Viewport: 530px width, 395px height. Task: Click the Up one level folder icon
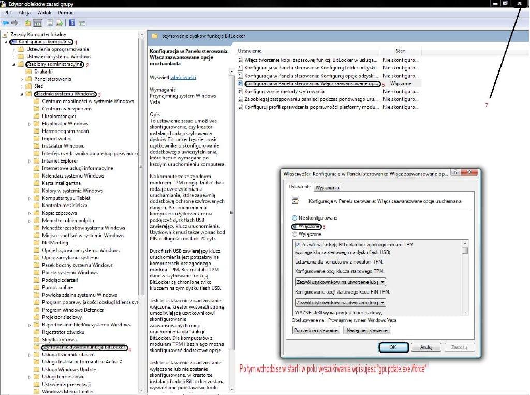click(27, 23)
